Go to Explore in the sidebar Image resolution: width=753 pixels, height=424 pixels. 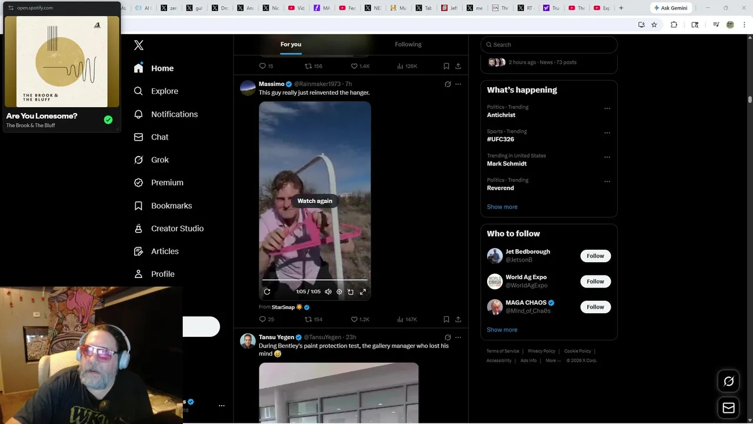[156, 91]
